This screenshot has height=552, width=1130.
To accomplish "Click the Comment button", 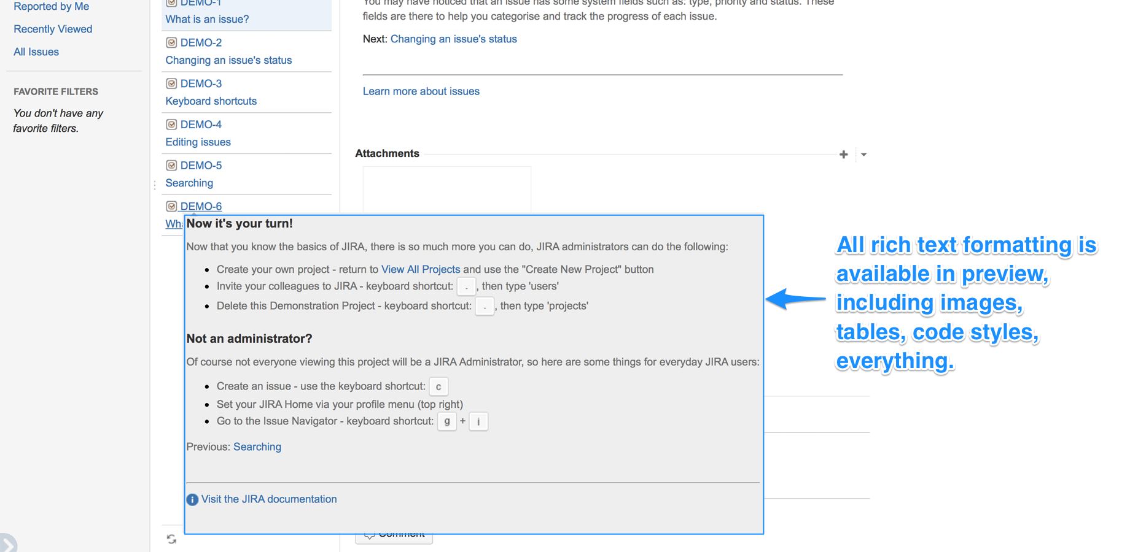I will (x=394, y=538).
